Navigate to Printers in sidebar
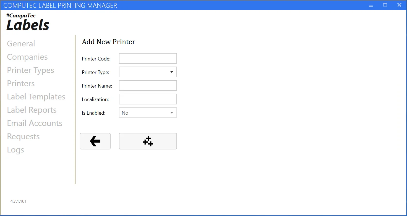This screenshot has width=407, height=216. [x=21, y=83]
